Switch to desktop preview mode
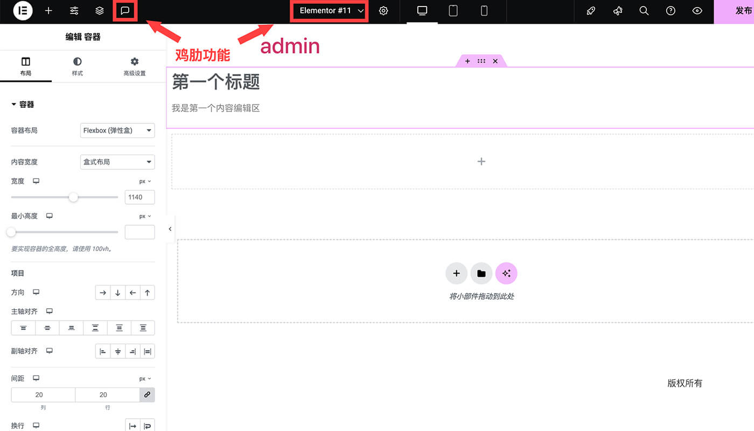The height and width of the screenshot is (431, 754). pyautogui.click(x=422, y=11)
